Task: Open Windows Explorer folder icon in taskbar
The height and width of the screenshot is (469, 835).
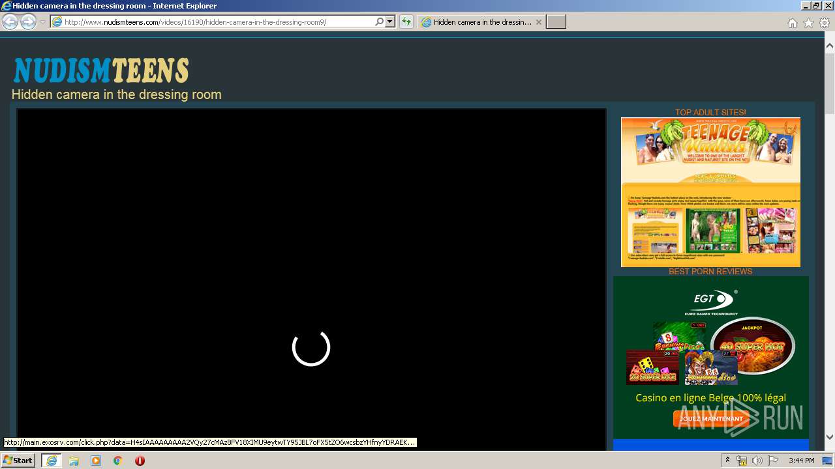Action: coord(74,461)
